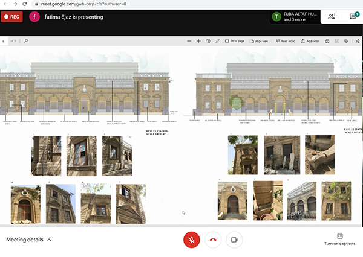Turn on captions
Image resolution: width=363 pixels, height=257 pixels.
(339, 239)
